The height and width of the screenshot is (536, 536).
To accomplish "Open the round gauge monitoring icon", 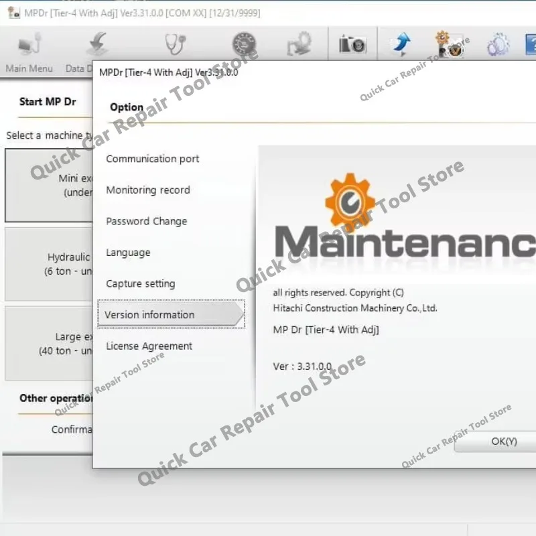I will coord(244,44).
